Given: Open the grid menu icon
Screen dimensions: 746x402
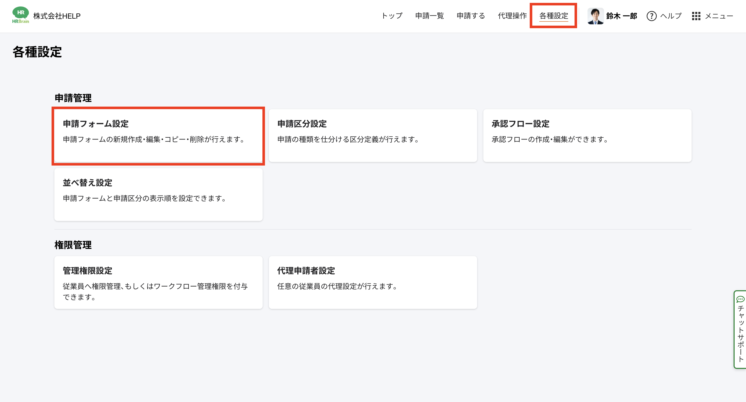Looking at the screenshot, I should [696, 16].
